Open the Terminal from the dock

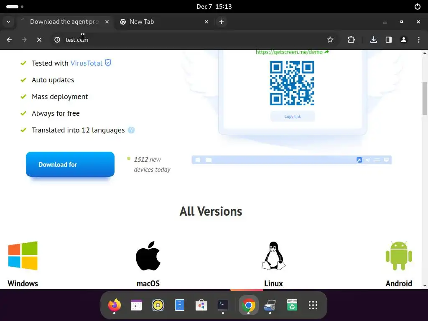click(x=223, y=305)
